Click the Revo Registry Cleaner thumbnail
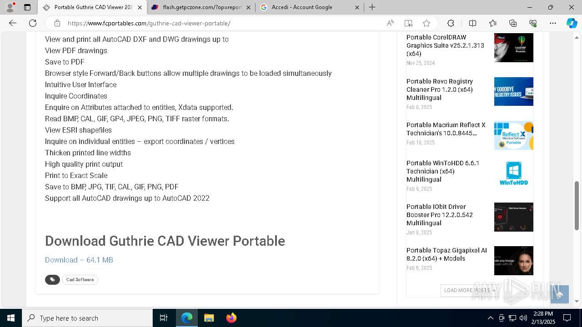Screen dimensions: 582x327 pos(514,91)
